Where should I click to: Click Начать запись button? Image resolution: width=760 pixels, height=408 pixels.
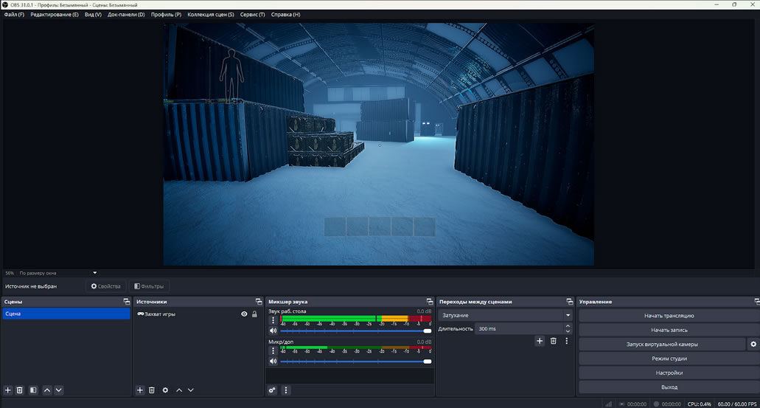[x=669, y=330]
